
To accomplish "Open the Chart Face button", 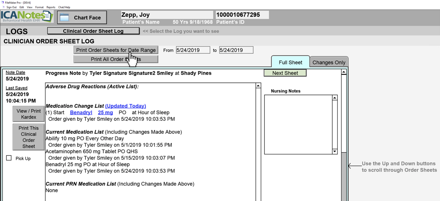I will (x=82, y=18).
